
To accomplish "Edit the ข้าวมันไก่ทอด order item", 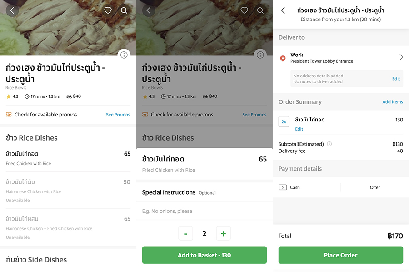I will pos(299,129).
